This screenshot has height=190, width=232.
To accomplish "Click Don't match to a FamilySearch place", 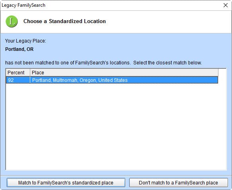I will [x=178, y=182].
